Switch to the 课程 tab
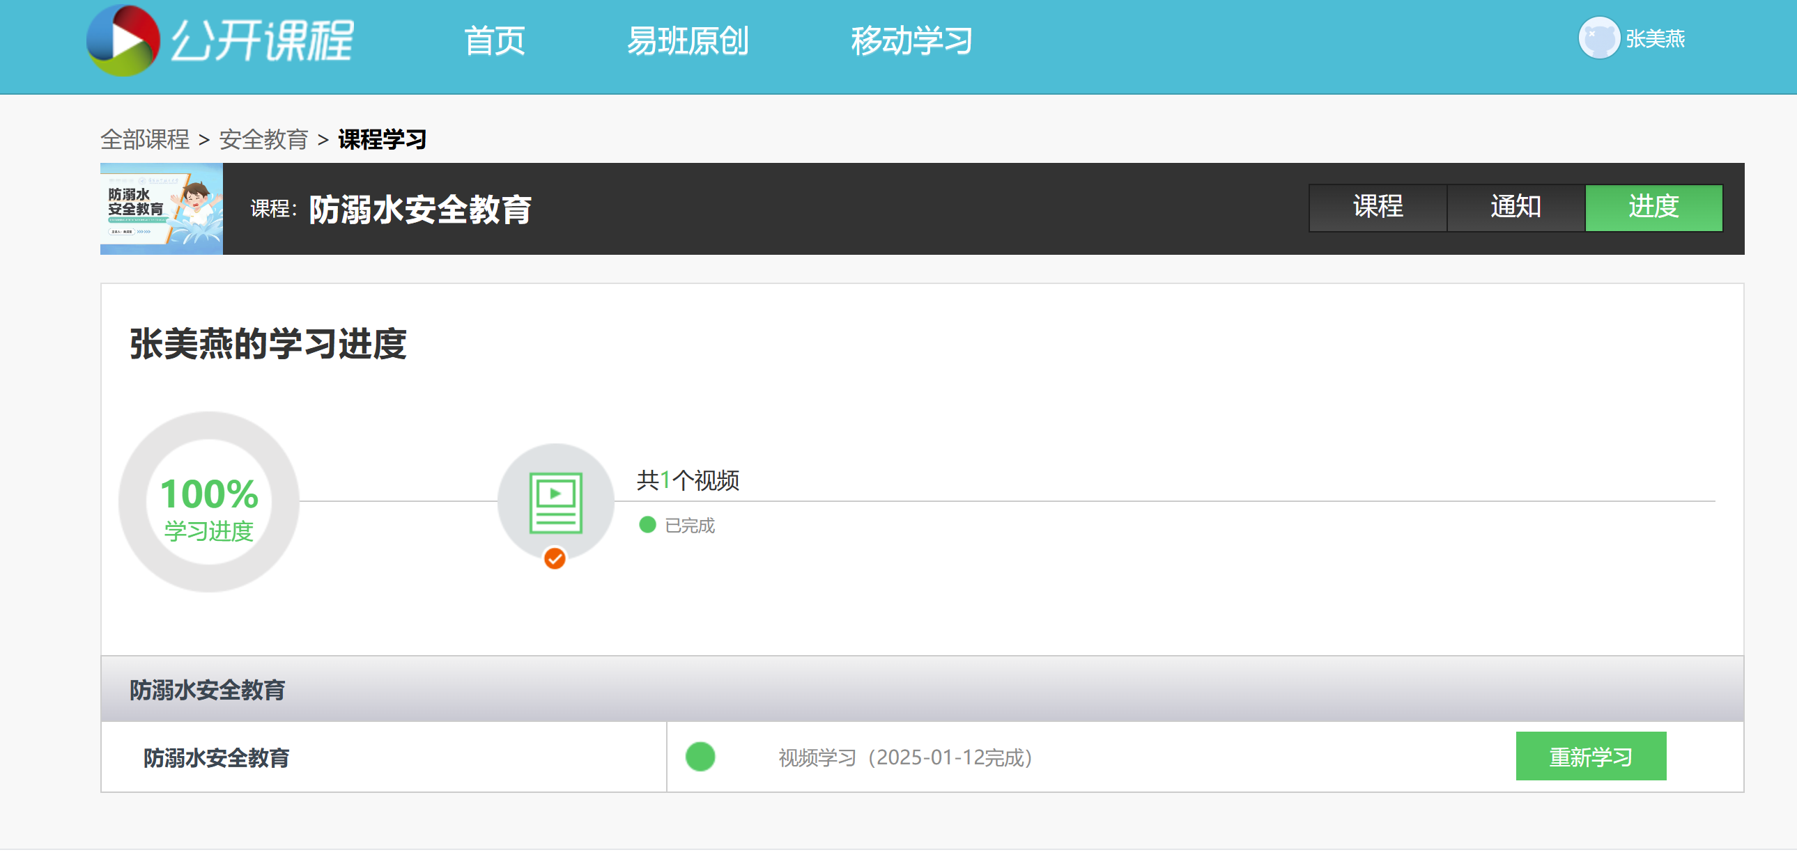The image size is (1797, 866). 1378,207
